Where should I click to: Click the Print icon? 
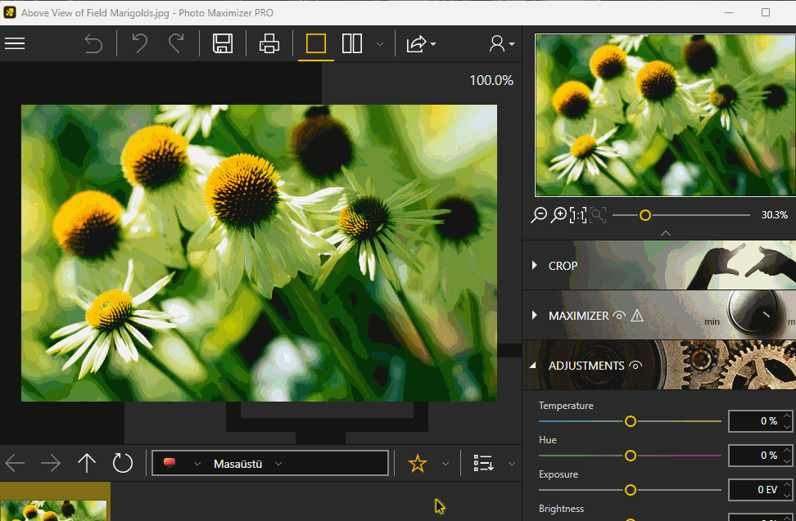(269, 43)
